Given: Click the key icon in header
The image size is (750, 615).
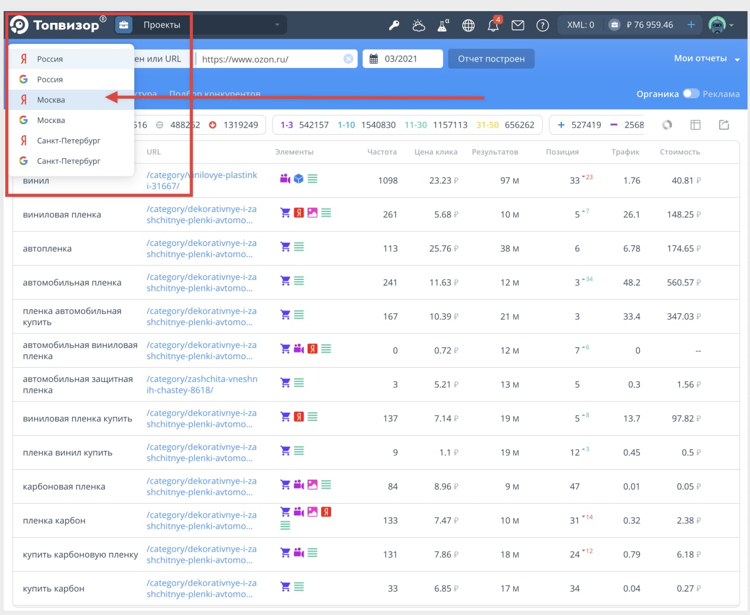Looking at the screenshot, I should (394, 25).
